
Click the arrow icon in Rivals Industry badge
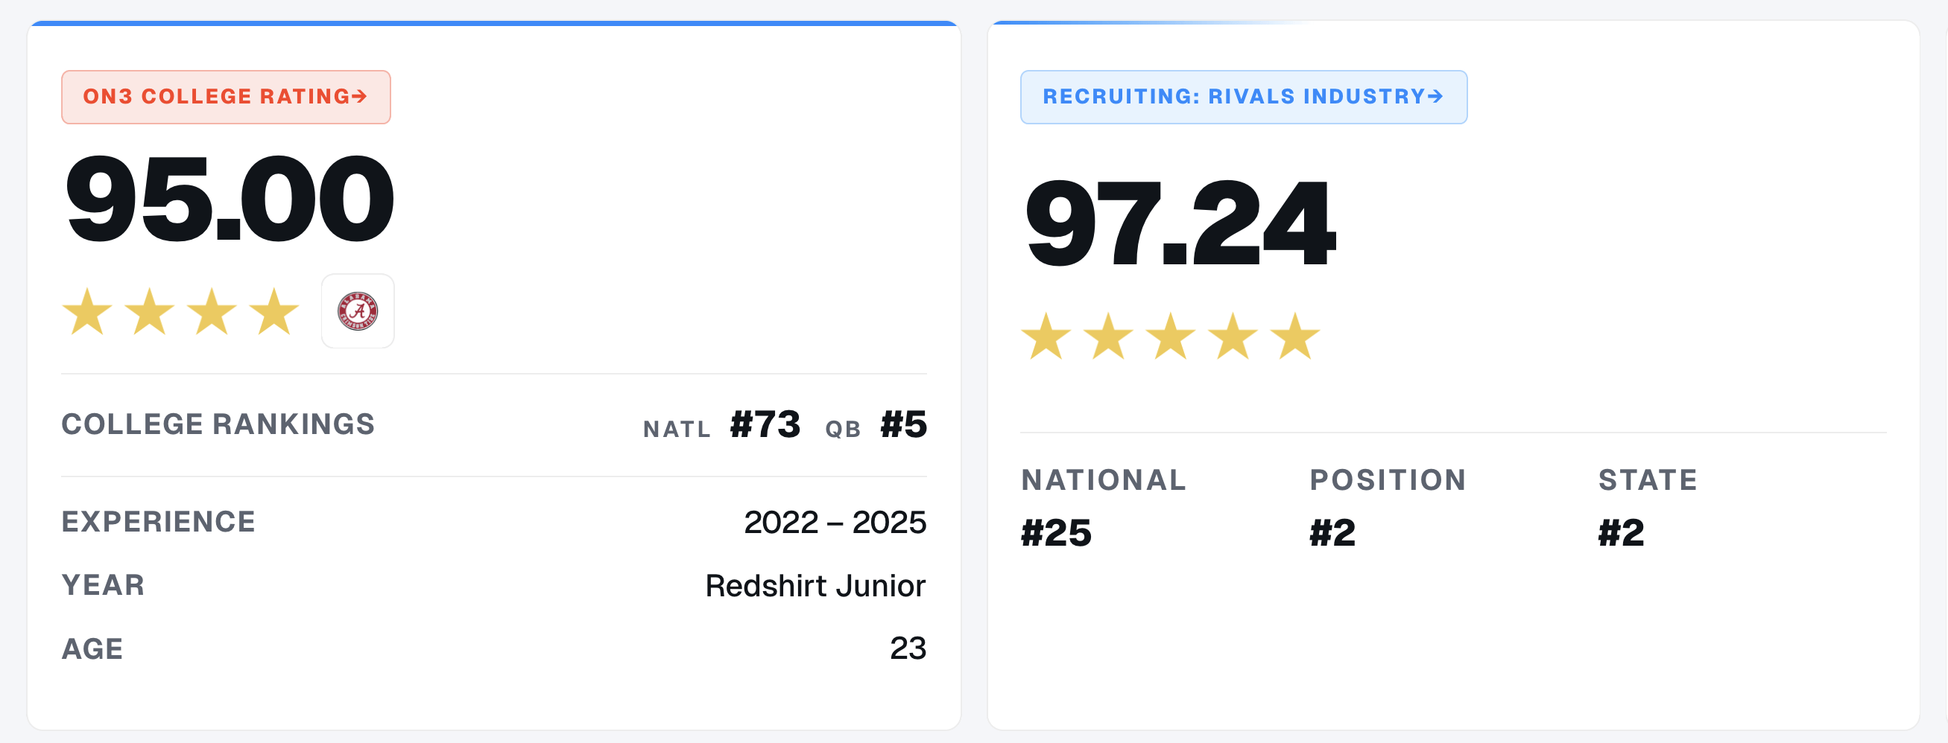point(1435,96)
